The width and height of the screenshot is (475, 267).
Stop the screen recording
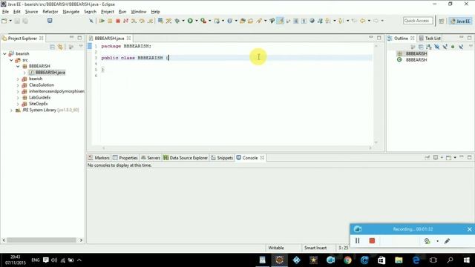click(x=372, y=240)
